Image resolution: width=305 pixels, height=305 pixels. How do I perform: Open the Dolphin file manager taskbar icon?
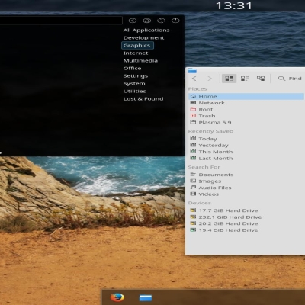[x=146, y=297]
